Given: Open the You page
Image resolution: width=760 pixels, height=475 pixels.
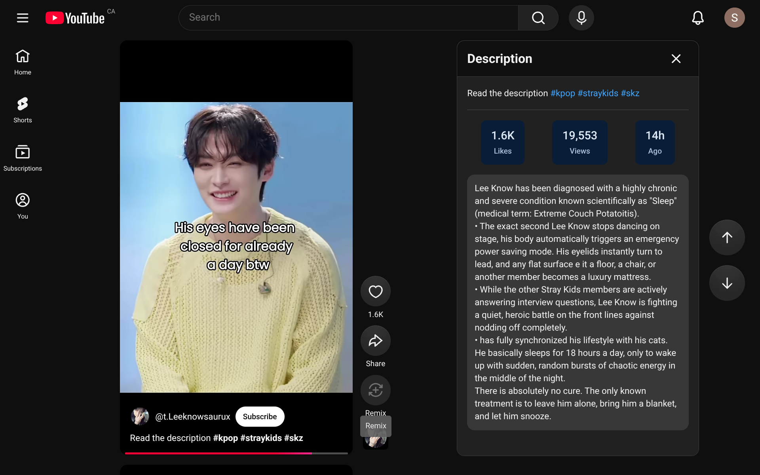Looking at the screenshot, I should click(x=23, y=206).
